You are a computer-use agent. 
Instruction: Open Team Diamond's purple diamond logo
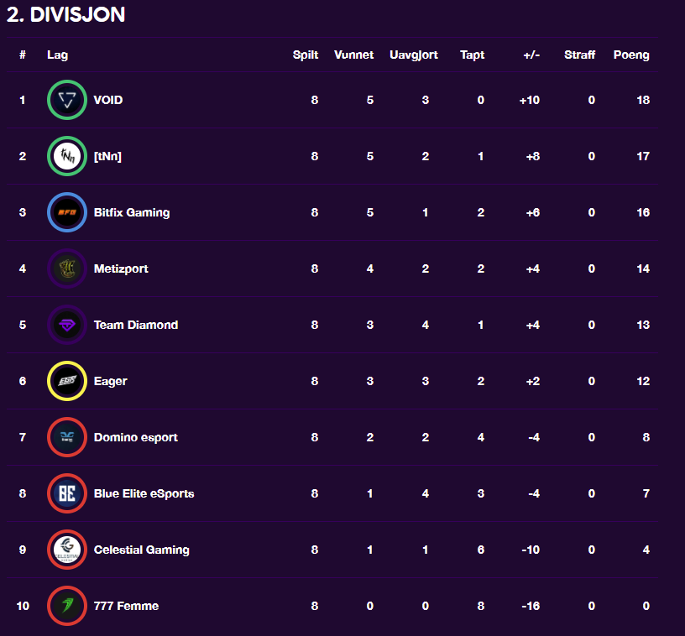pos(67,325)
